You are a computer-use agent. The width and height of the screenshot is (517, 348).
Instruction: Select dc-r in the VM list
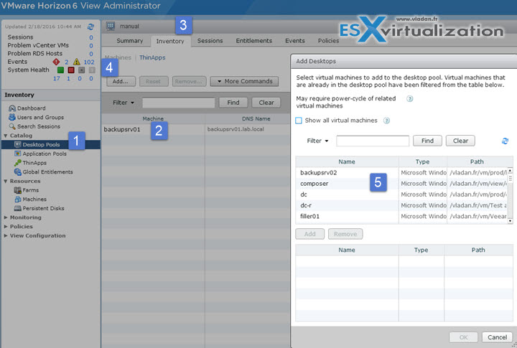[x=401, y=205]
